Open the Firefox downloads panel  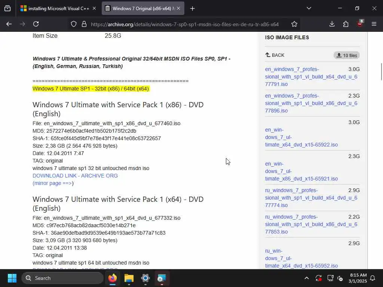pyautogui.click(x=332, y=24)
